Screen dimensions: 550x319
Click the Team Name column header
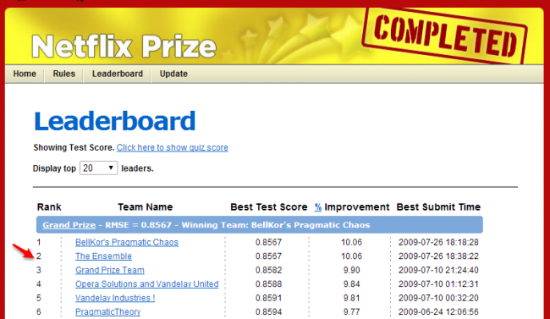(x=146, y=207)
